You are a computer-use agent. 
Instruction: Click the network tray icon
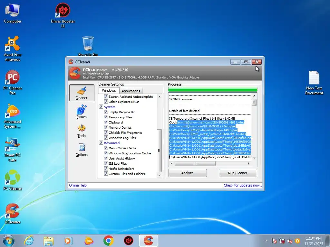282,241
